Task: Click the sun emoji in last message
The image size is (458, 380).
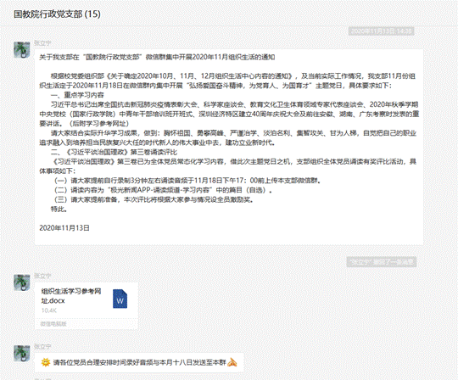Action: (46, 362)
